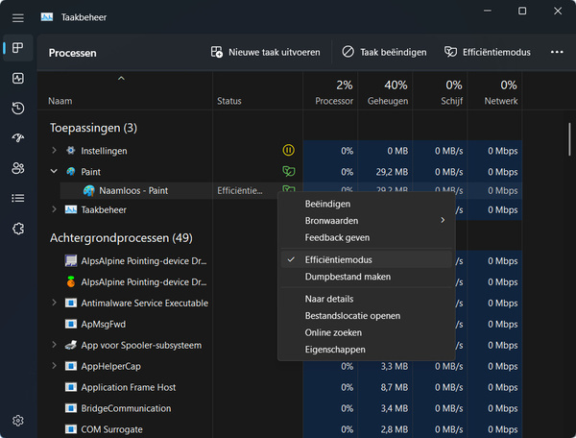Click Efficiëntiemodus toolbar button
This screenshot has height=438, width=576.
coord(487,52)
